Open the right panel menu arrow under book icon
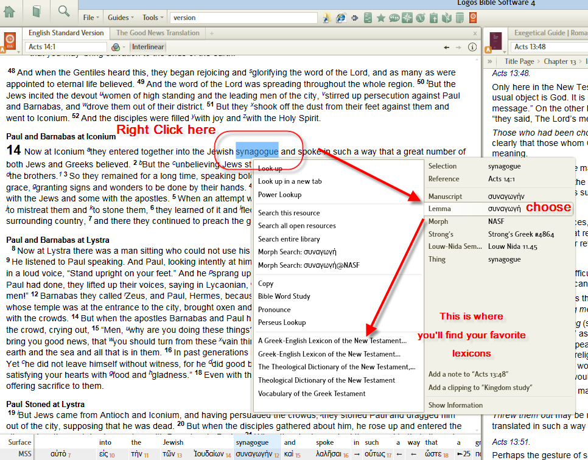The height and width of the screenshot is (460, 588). pos(505,51)
